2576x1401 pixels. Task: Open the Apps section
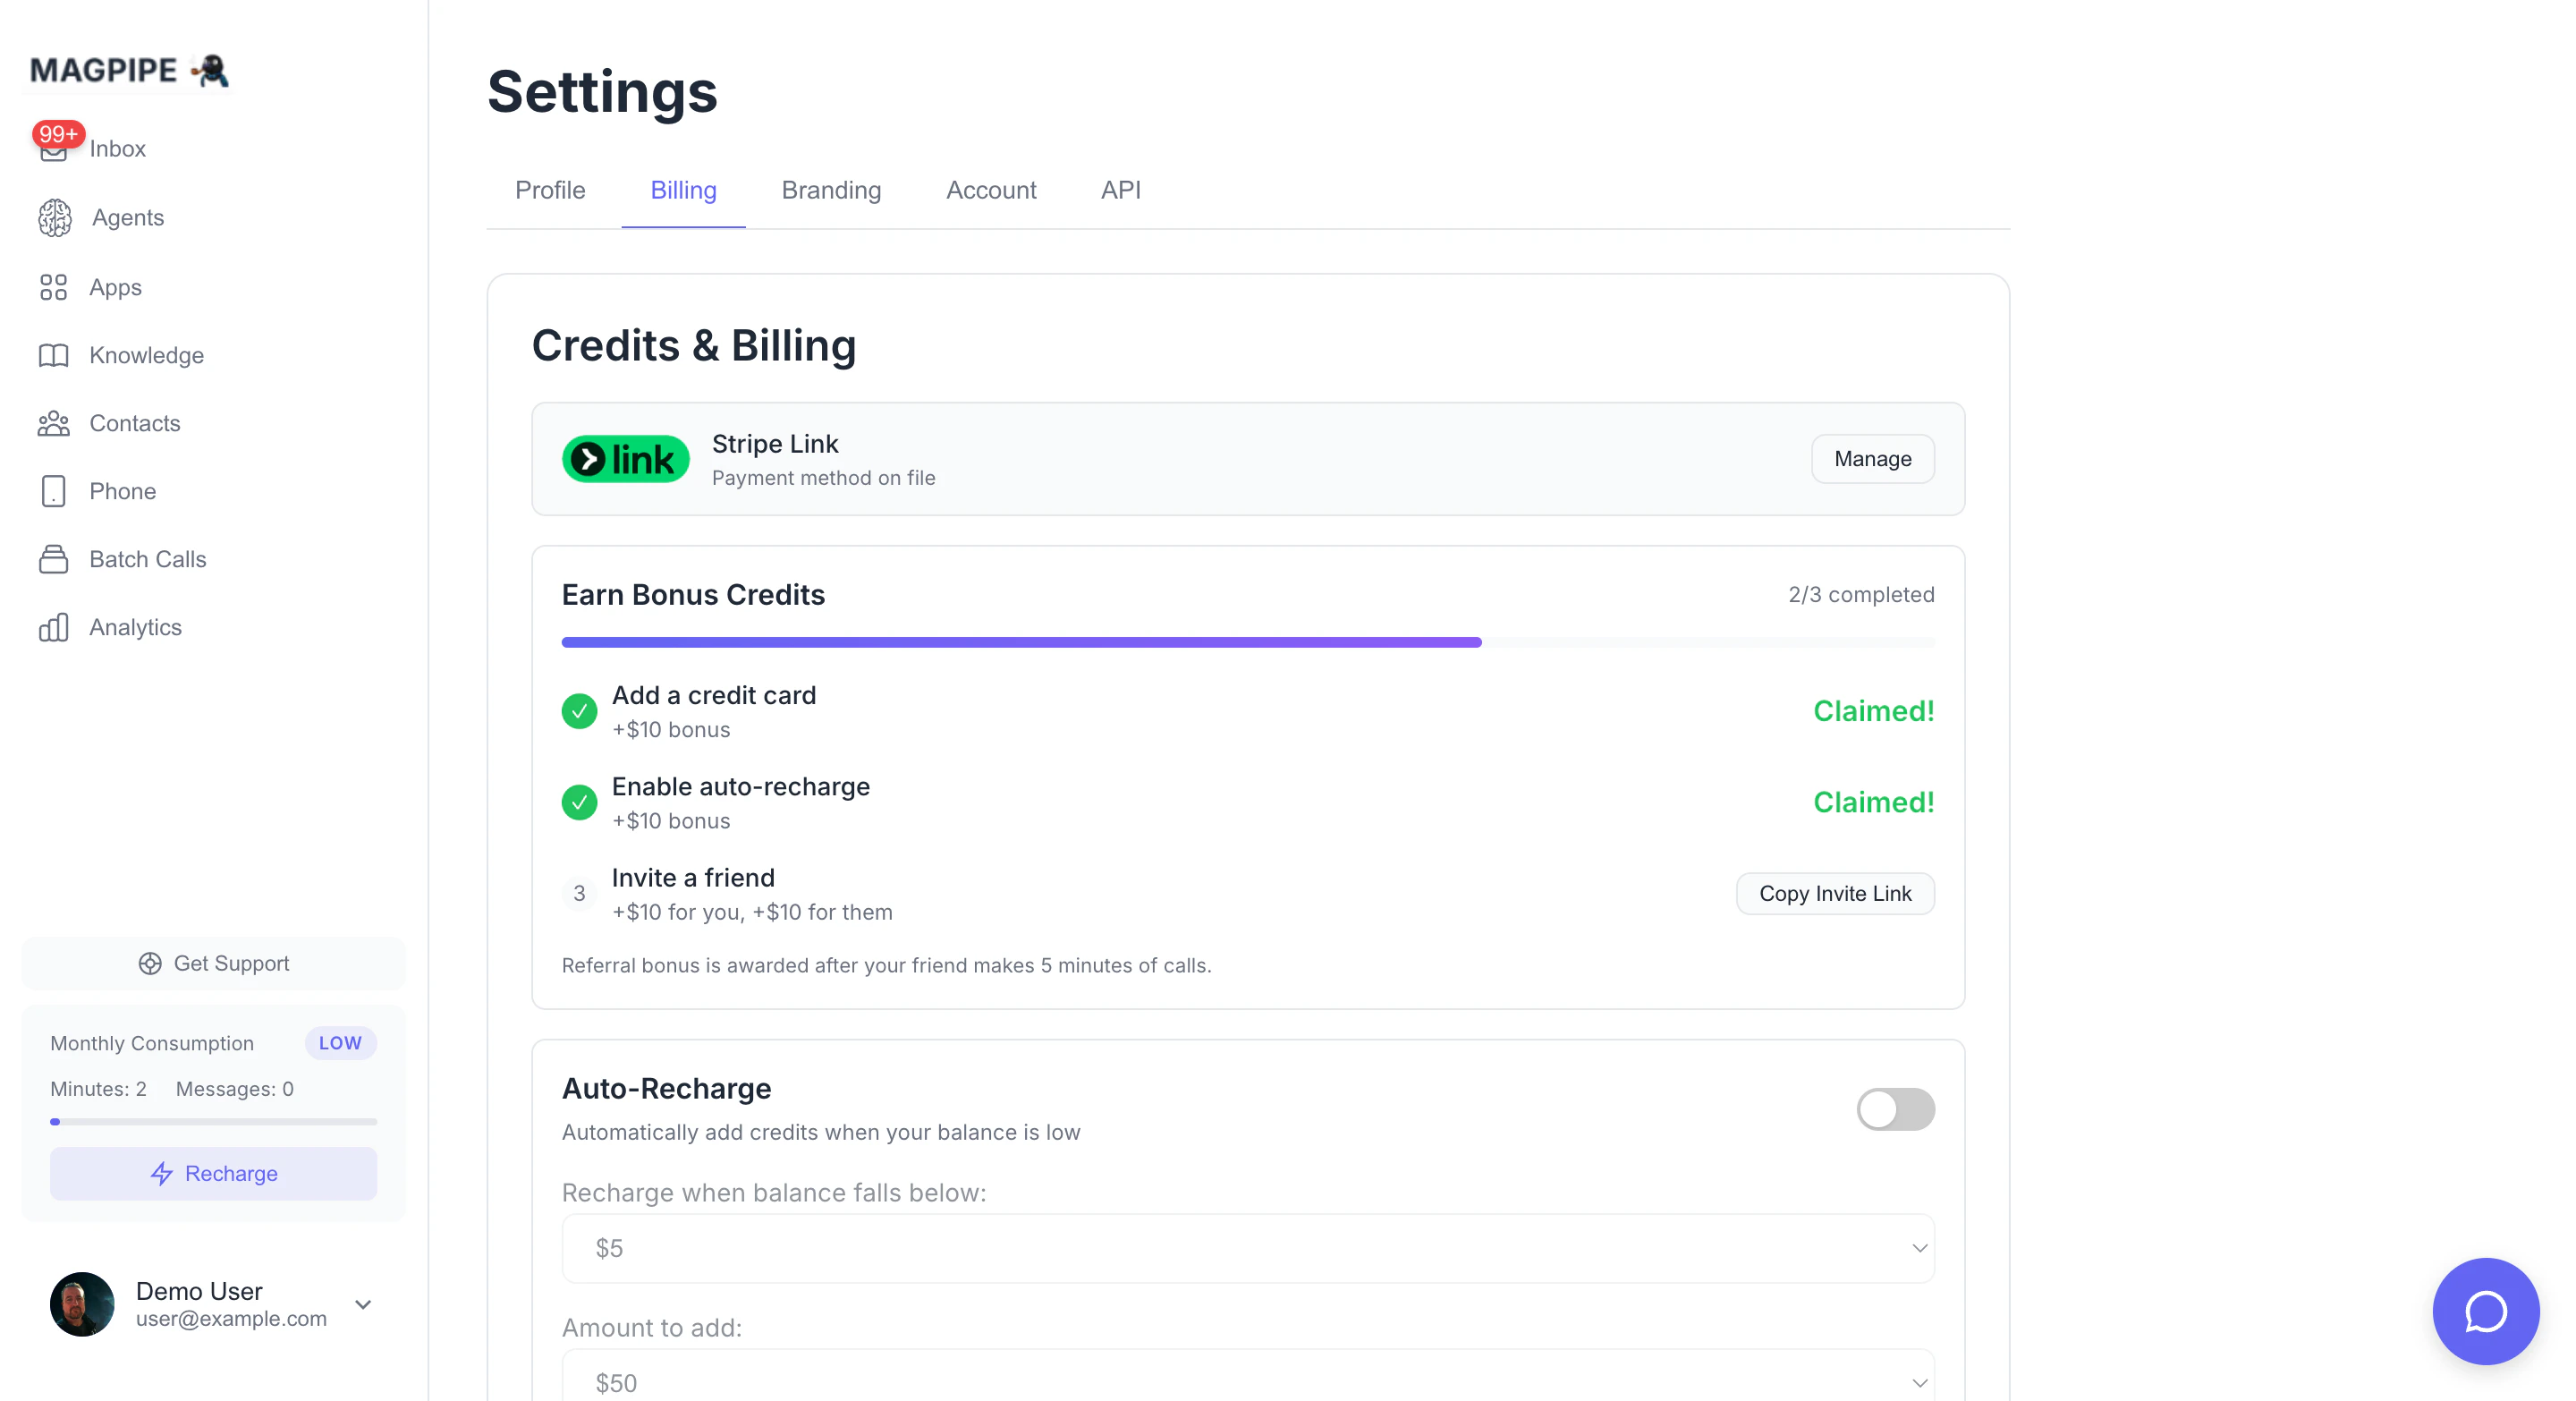click(x=114, y=287)
